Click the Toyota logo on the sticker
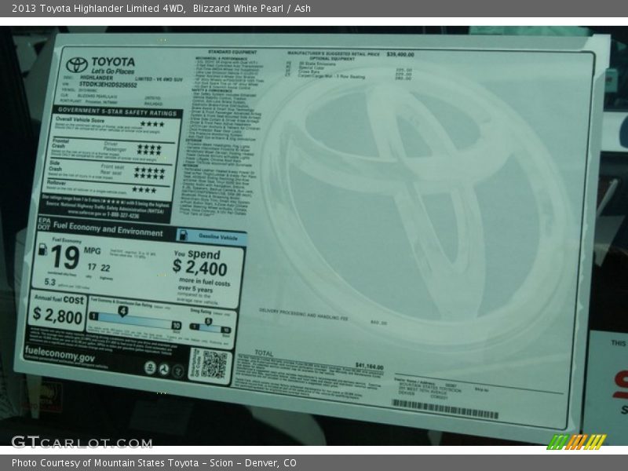 (77, 64)
